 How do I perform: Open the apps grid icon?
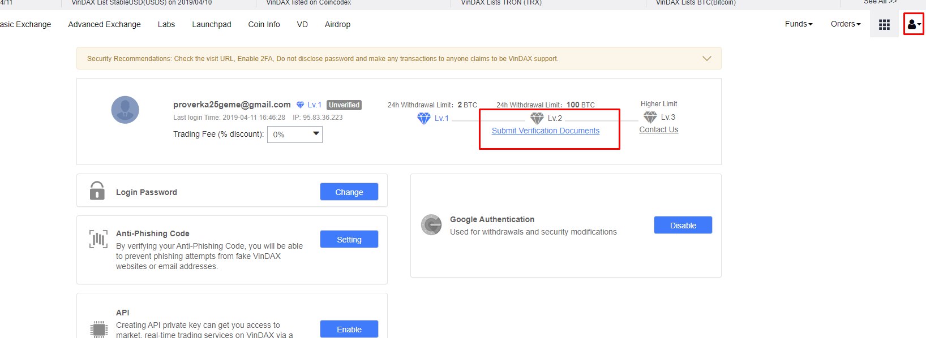coord(884,24)
